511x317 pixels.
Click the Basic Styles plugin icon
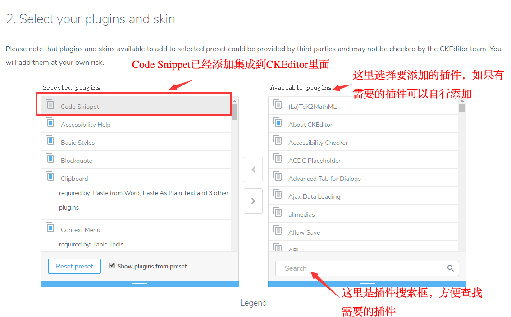pos(50,140)
